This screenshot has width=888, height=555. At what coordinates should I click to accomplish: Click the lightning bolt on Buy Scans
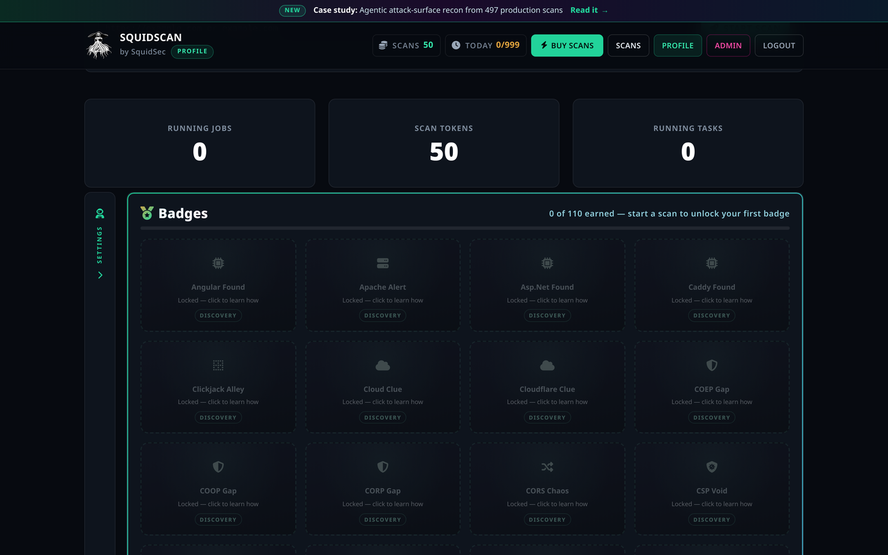coord(544,45)
